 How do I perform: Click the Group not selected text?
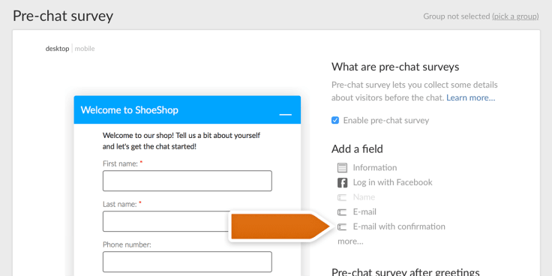[x=457, y=16]
